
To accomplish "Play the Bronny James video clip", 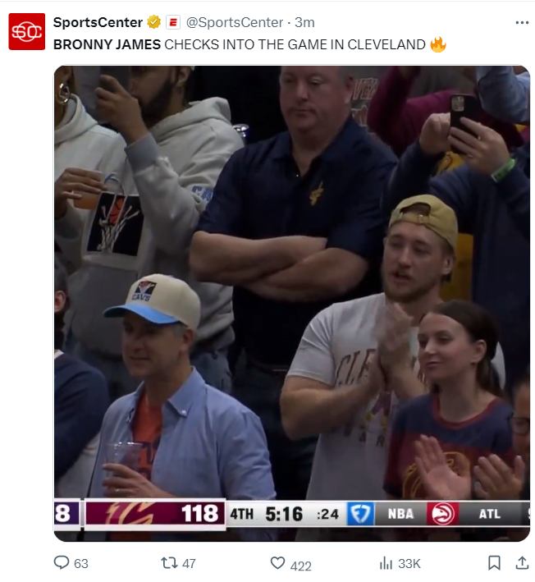I will pyautogui.click(x=292, y=303).
